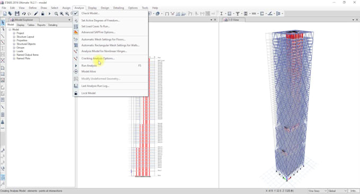Open the Model Explorer panel dropdown arrow

pos(69,20)
